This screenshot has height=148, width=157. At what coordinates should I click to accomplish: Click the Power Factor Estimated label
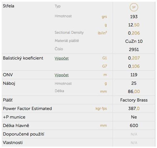pyautogui.click(x=27, y=109)
